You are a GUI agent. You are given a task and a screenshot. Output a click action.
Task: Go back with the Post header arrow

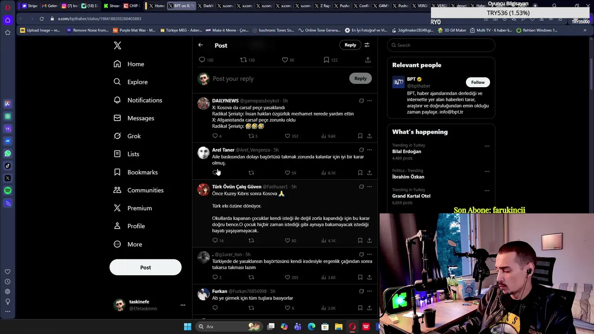tap(200, 45)
